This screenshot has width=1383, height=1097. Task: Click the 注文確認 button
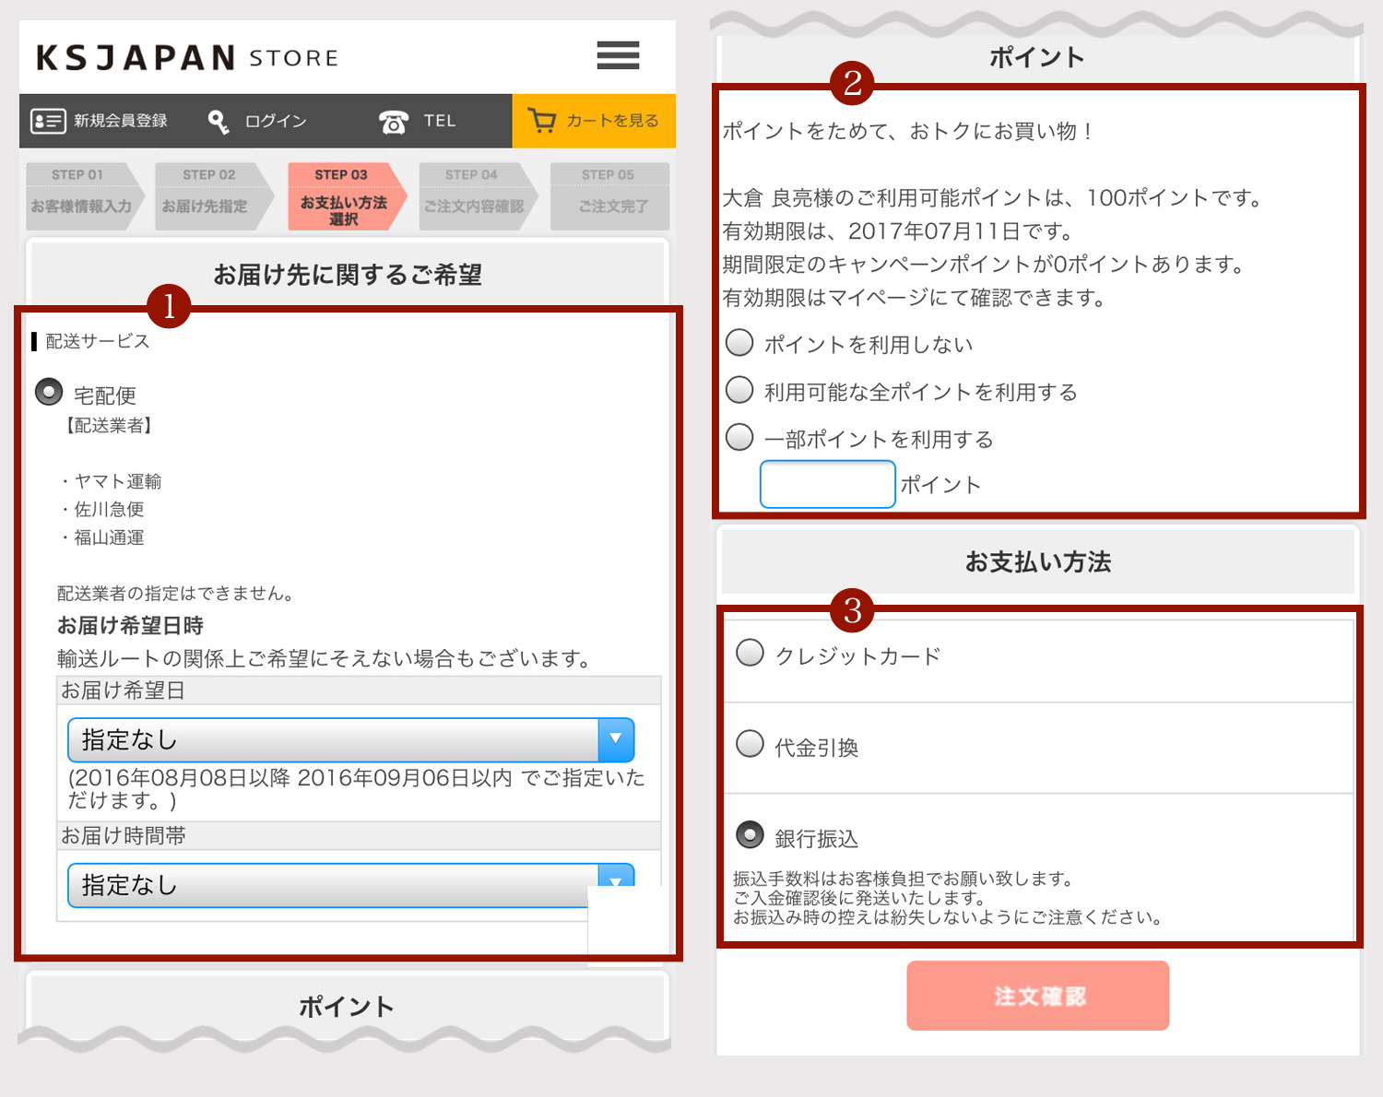coord(1038,996)
